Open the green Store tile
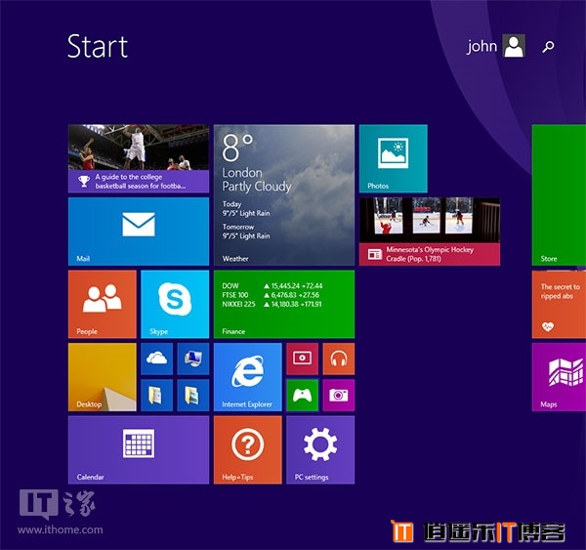The width and height of the screenshot is (586, 550). (x=559, y=194)
